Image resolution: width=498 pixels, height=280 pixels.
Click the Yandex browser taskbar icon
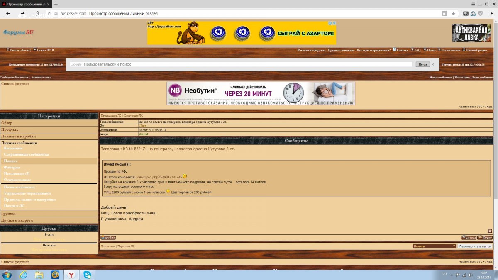[71, 275]
